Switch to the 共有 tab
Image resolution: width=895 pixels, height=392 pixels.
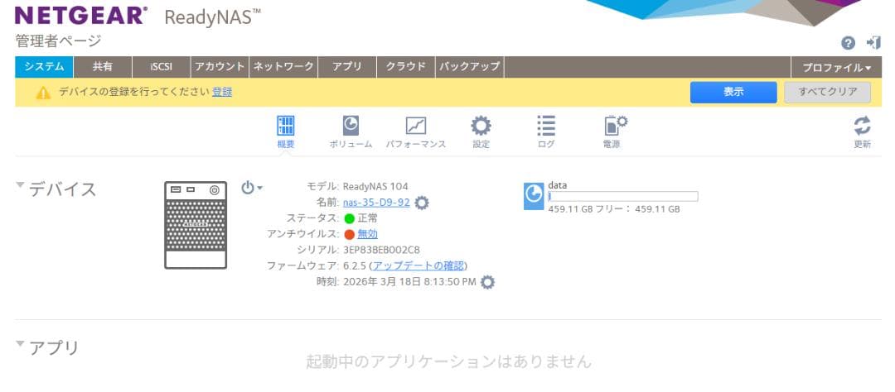pos(103,67)
